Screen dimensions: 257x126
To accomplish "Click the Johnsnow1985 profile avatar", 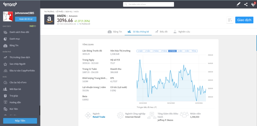I will coord(8,17).
